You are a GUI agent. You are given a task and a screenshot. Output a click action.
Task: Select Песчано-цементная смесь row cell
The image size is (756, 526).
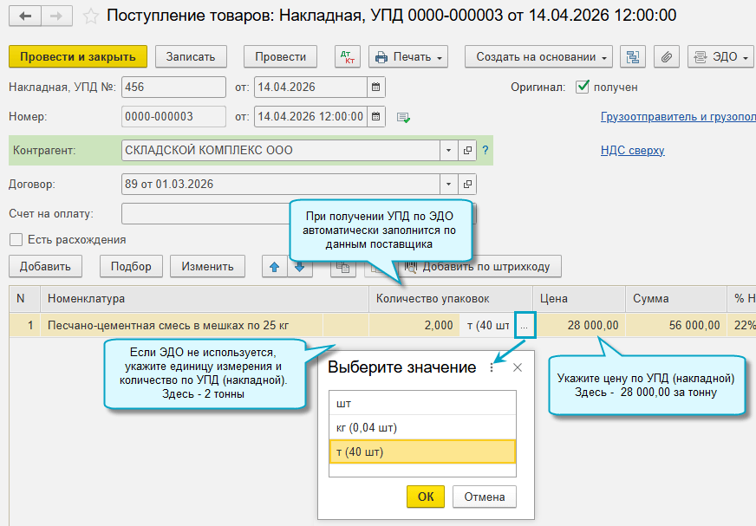click(x=182, y=326)
